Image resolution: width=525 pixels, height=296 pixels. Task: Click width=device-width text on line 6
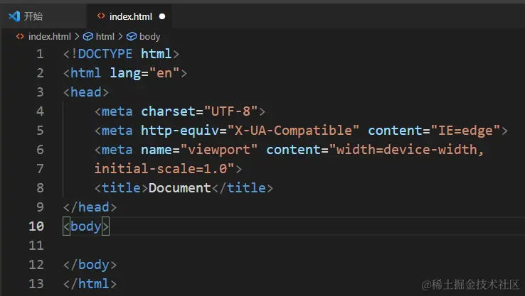click(x=406, y=150)
